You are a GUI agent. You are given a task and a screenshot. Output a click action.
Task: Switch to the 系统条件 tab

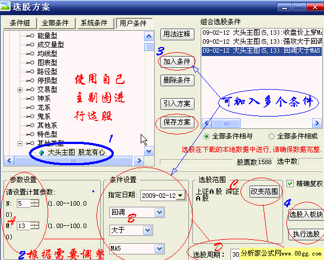pos(94,23)
